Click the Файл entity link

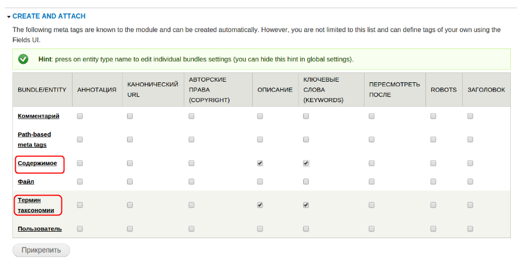click(x=26, y=182)
